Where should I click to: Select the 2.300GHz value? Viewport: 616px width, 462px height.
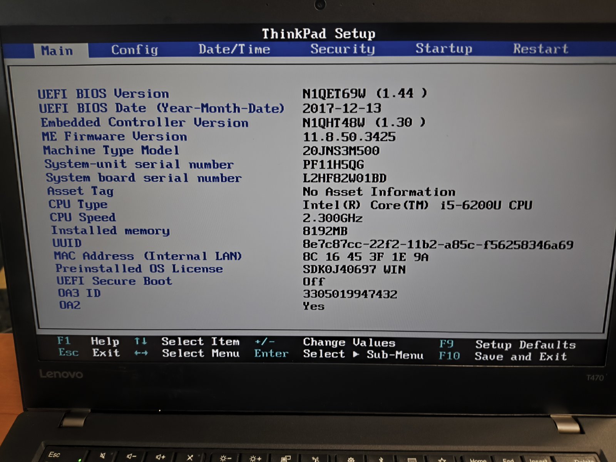pyautogui.click(x=333, y=218)
